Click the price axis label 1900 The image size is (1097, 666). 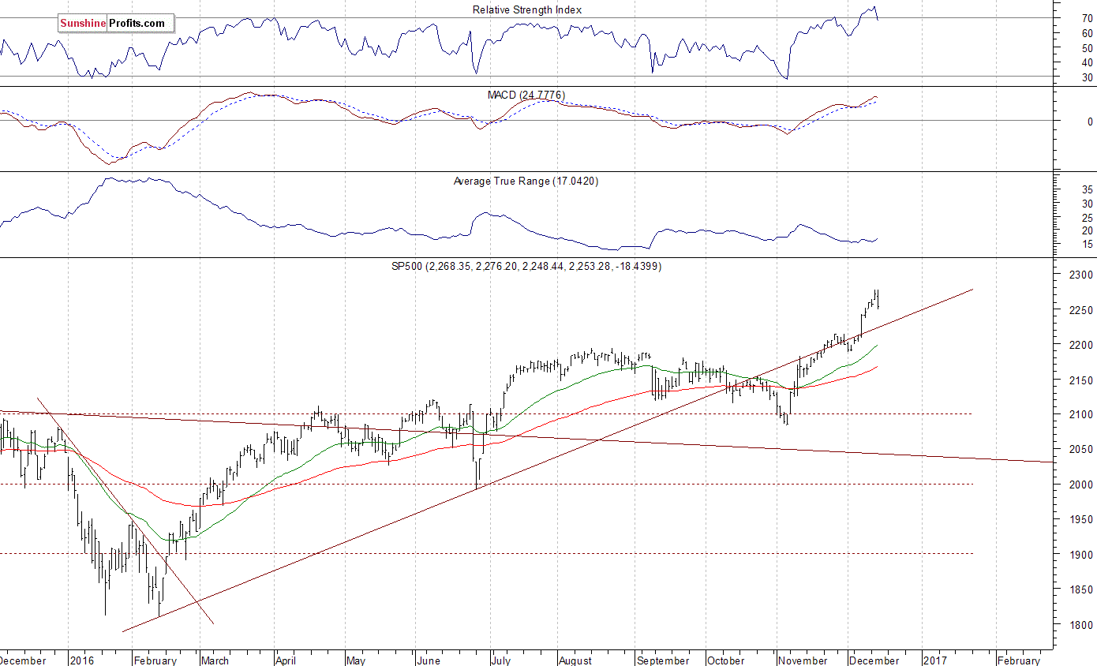tap(1081, 555)
